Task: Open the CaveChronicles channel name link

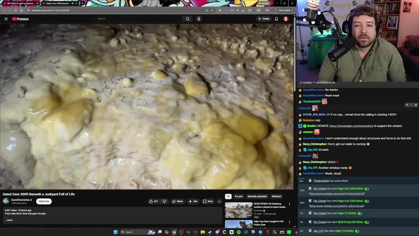Action: pos(20,200)
